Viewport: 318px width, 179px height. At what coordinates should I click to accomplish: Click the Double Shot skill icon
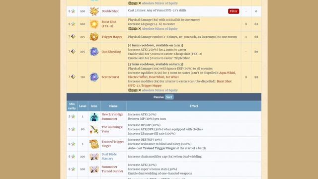(x=94, y=11)
